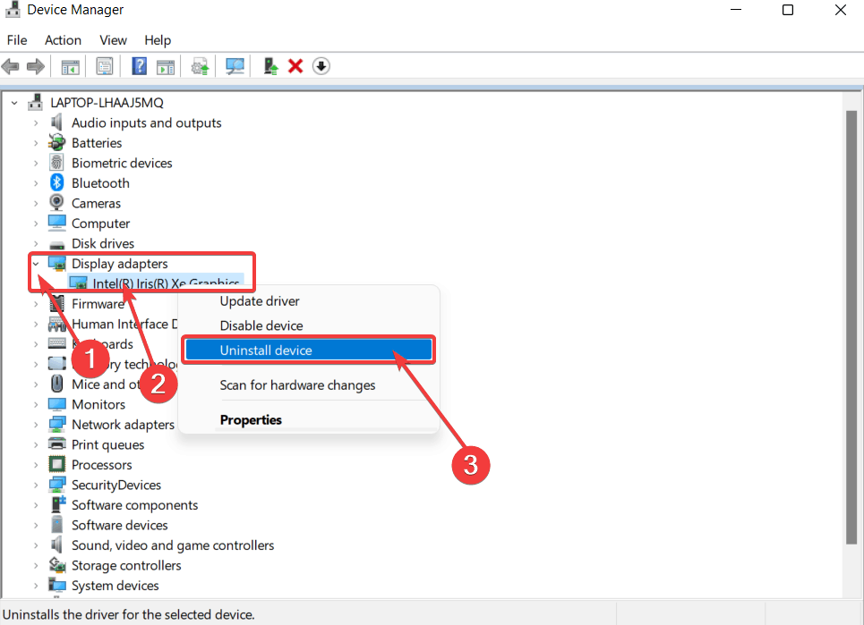This screenshot has height=625, width=864.
Task: Click the Update device driver toolbar icon
Action: coord(200,66)
